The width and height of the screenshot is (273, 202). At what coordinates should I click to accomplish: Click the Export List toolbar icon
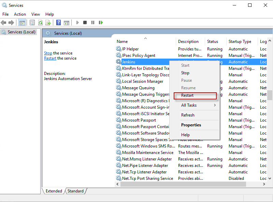click(x=48, y=22)
